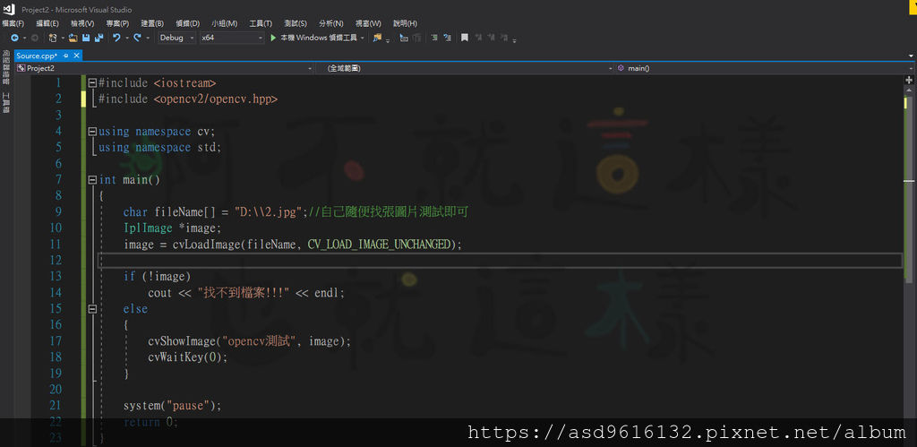Place cursor on empty line 12

[x=500, y=261]
